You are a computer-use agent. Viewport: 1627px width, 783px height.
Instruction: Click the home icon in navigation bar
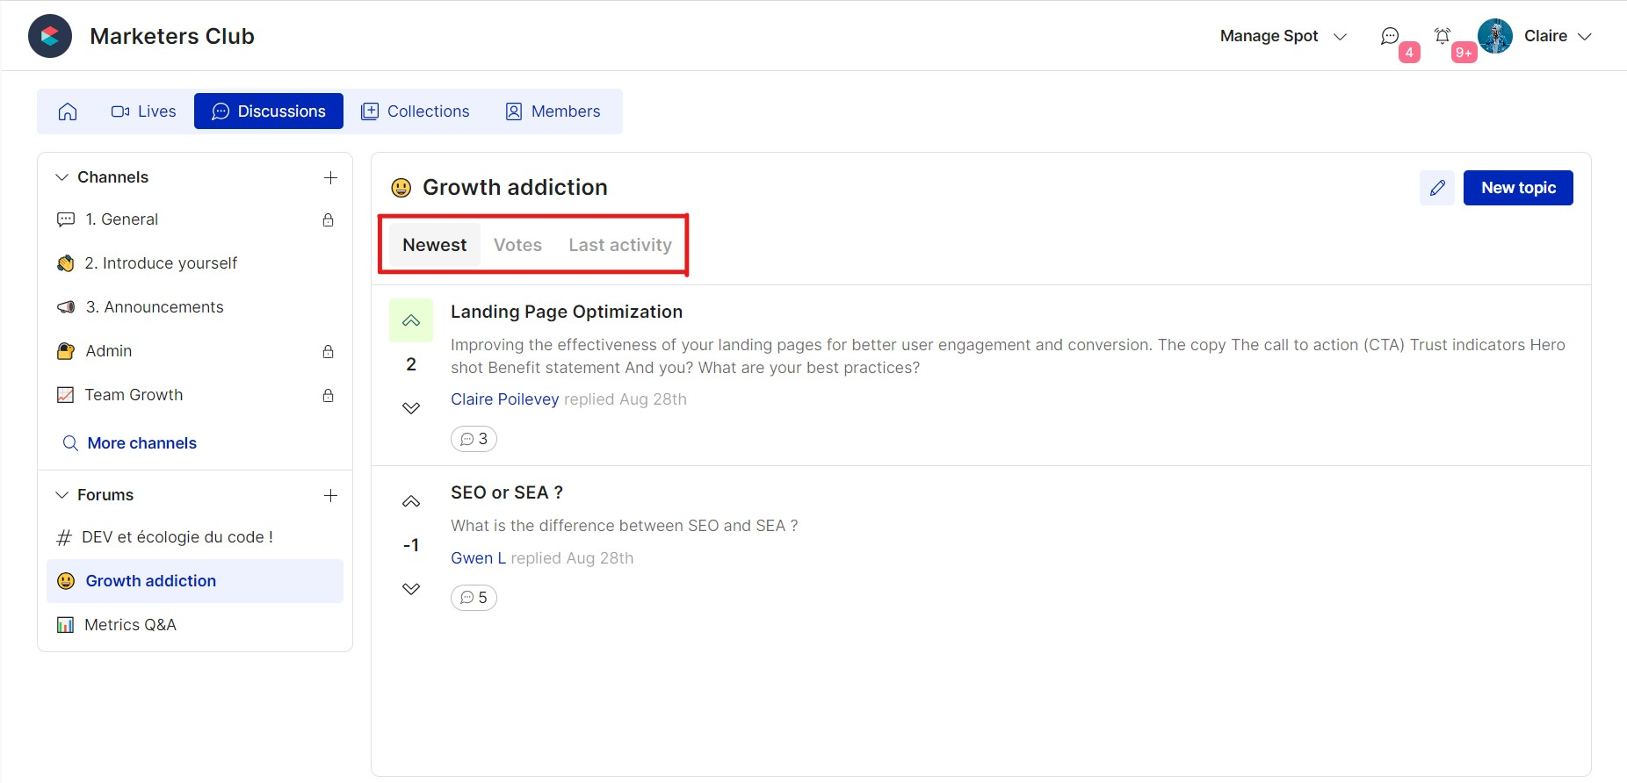[68, 111]
